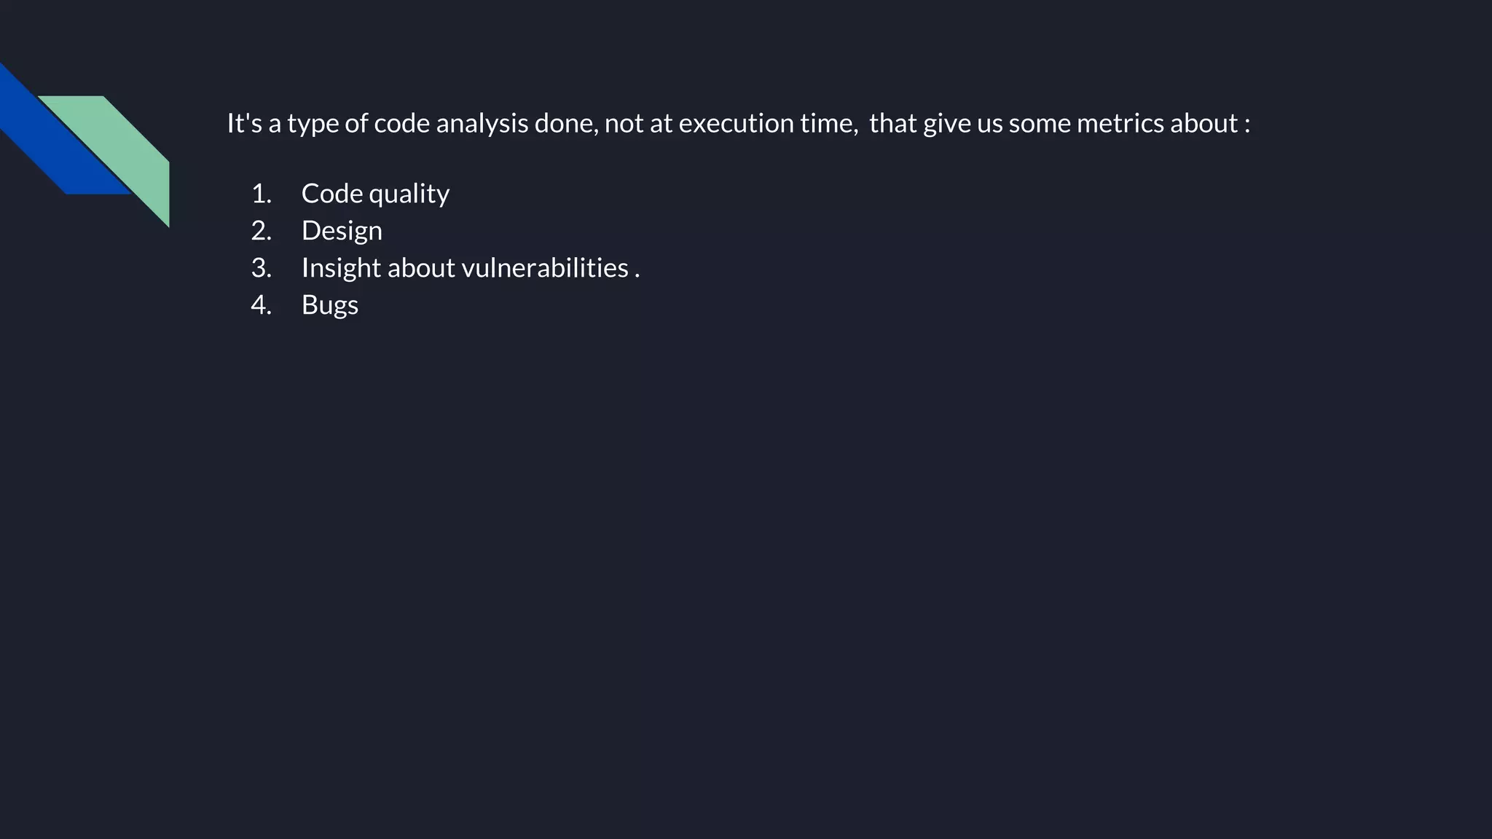Select the "Design" list item
Screen dimensions: 1492x839
coord(342,231)
